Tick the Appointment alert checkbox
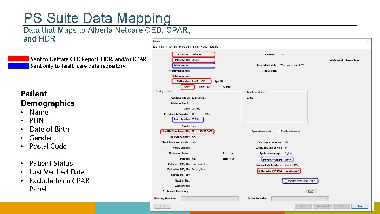This screenshot has width=380, height=214. [249, 132]
